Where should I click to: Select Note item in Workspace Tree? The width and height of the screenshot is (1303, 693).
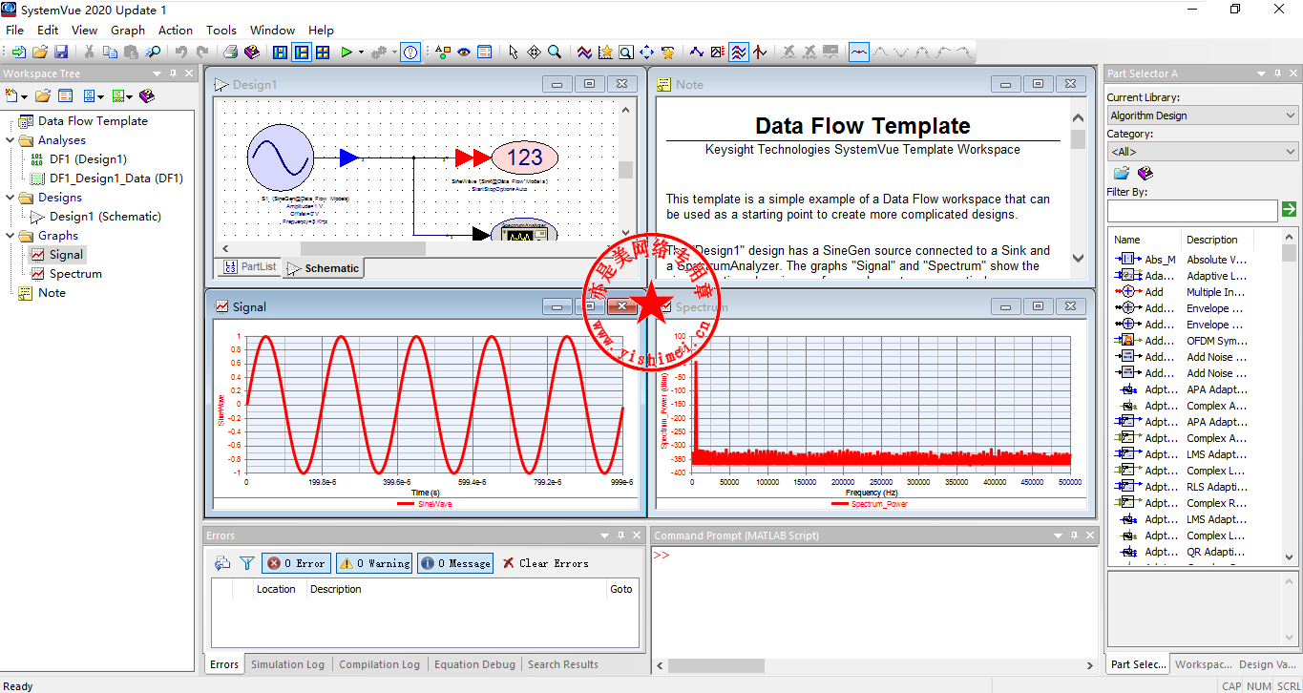click(52, 293)
